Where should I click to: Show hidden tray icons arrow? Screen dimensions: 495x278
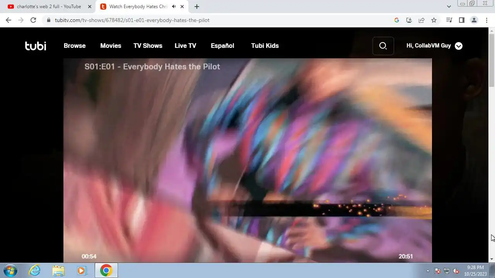click(428, 271)
